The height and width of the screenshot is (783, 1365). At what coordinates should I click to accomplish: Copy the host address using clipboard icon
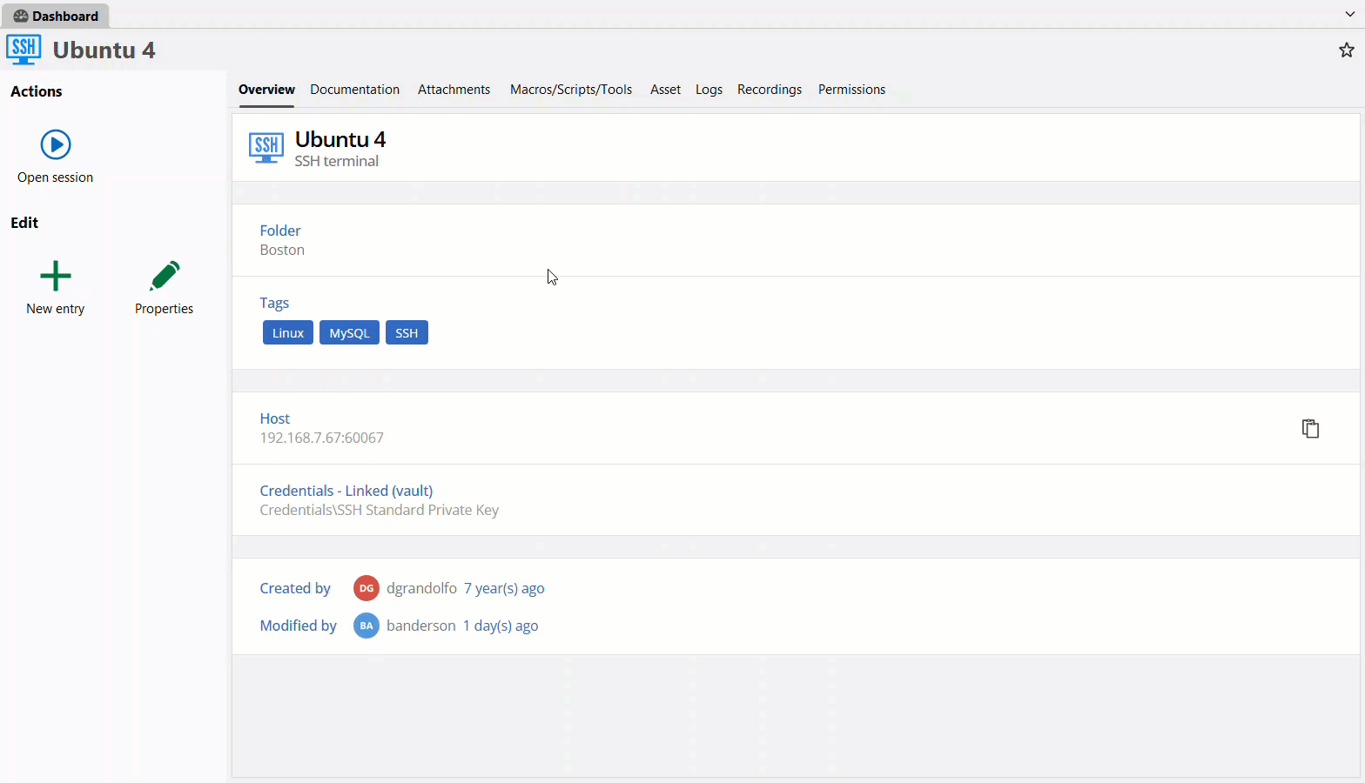pos(1310,428)
